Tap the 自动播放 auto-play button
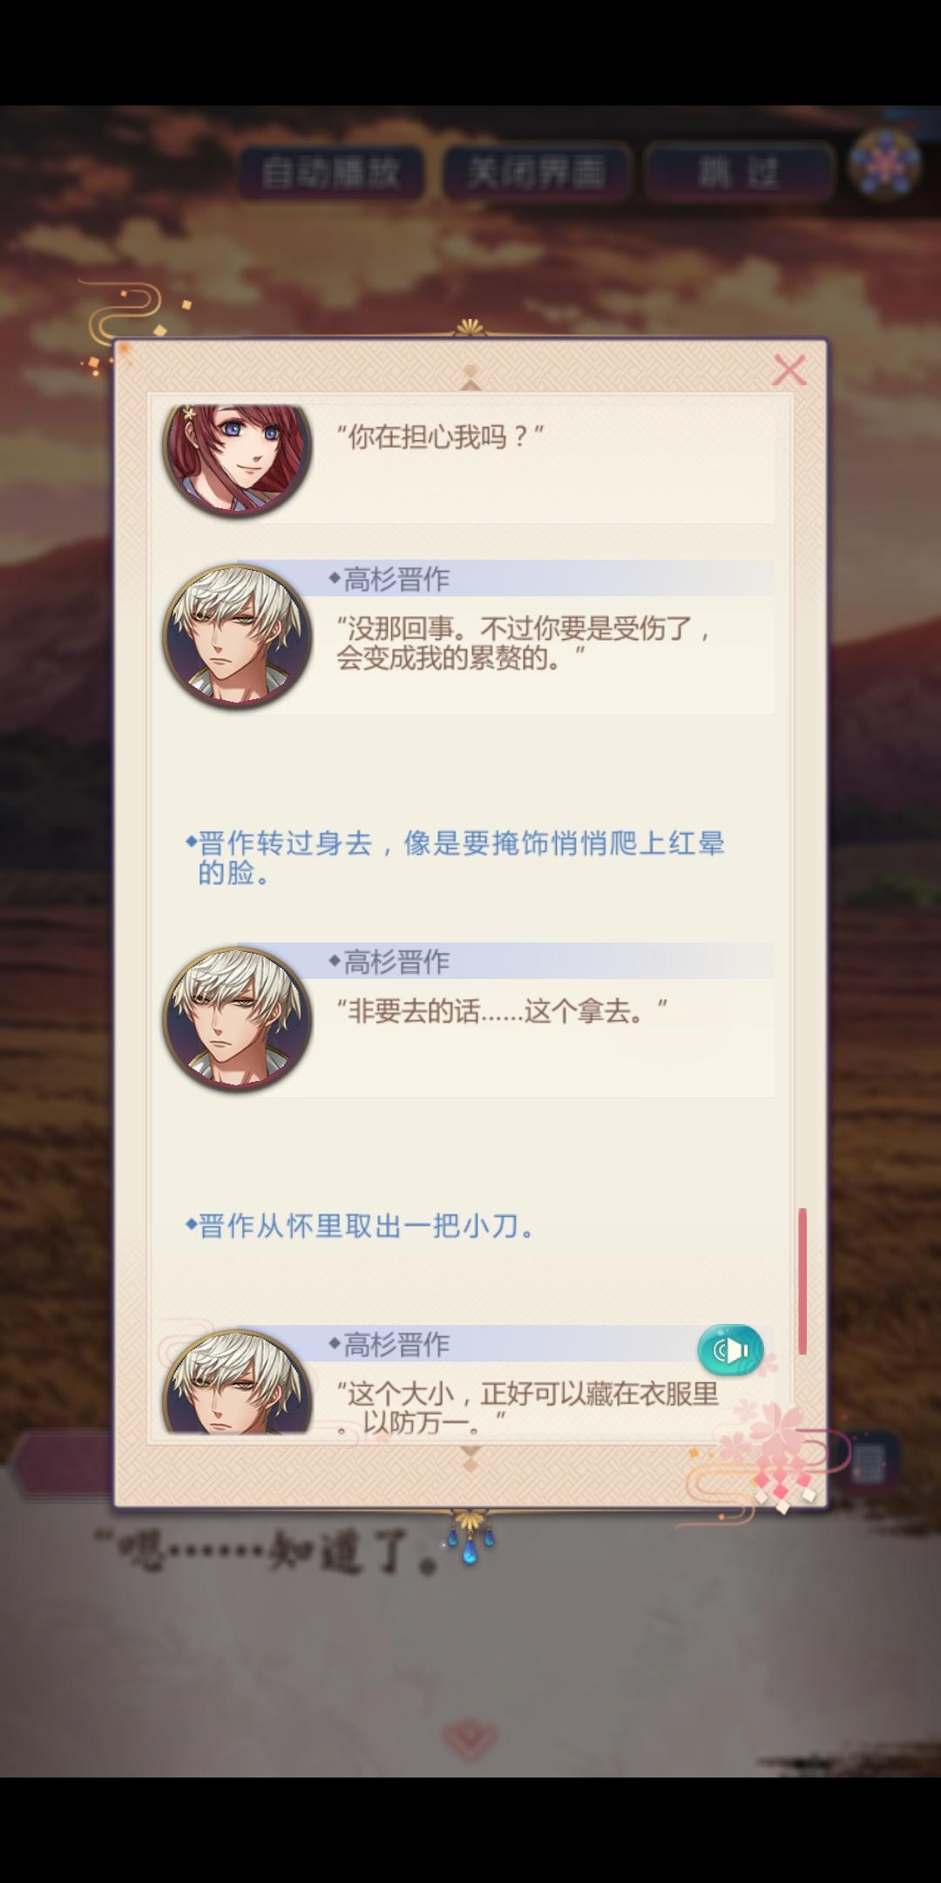Screen dimensions: 941x1883 pyautogui.click(x=332, y=172)
